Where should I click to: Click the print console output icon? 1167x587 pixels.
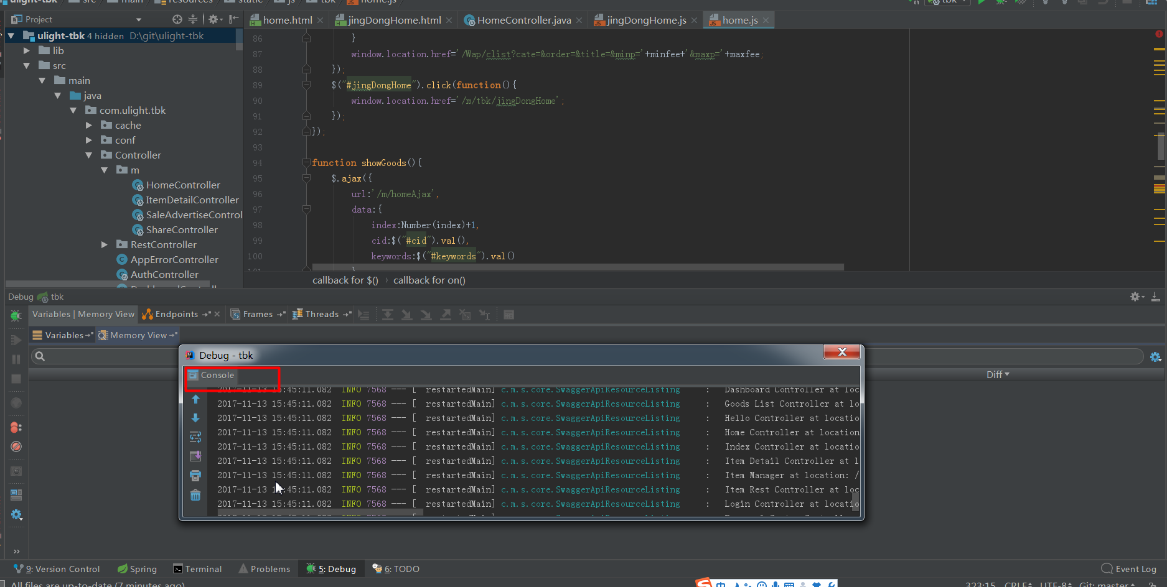[x=195, y=475]
